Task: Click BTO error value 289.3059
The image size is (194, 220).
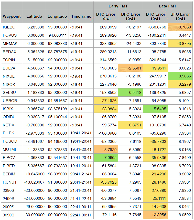Action: point(108,27)
